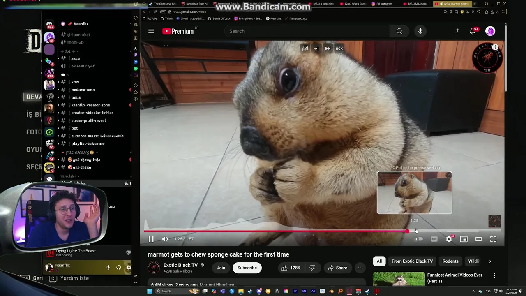Toggle the autoplay switch in player controls
The width and height of the screenshot is (526, 296).
418,239
